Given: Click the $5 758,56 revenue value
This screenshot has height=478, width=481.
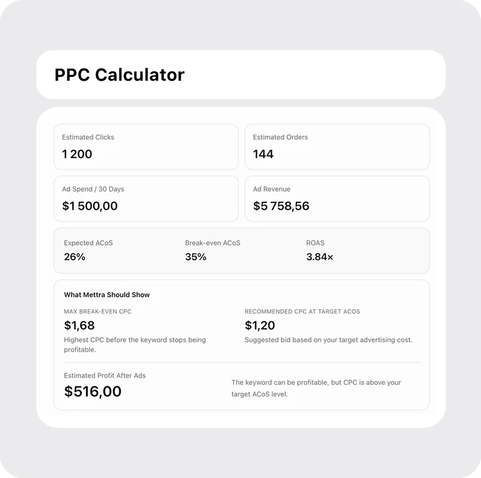Looking at the screenshot, I should pyautogui.click(x=281, y=206).
